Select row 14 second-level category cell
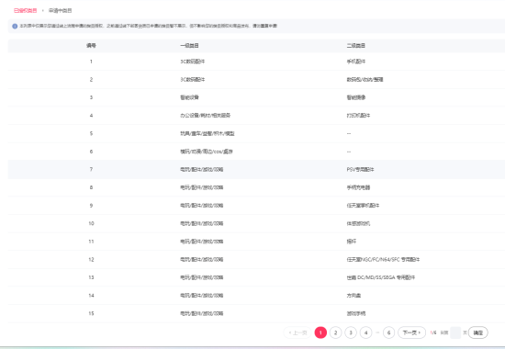505x349 pixels. click(353, 296)
